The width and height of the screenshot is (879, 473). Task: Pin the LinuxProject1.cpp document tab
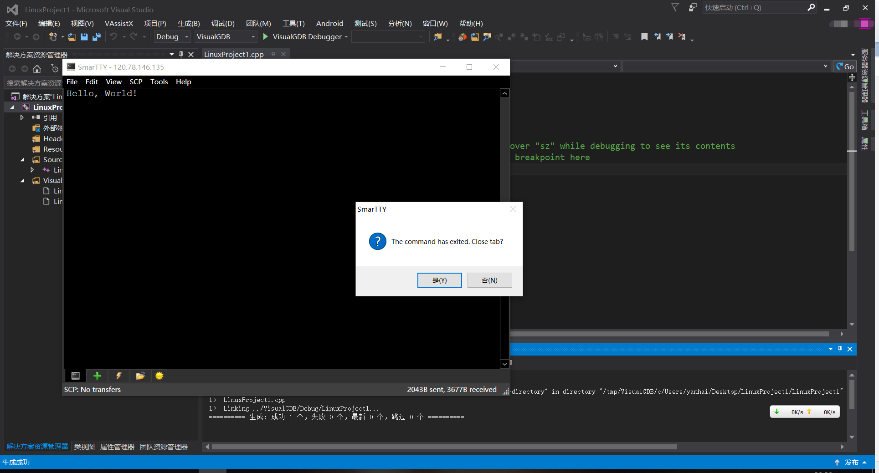273,54
